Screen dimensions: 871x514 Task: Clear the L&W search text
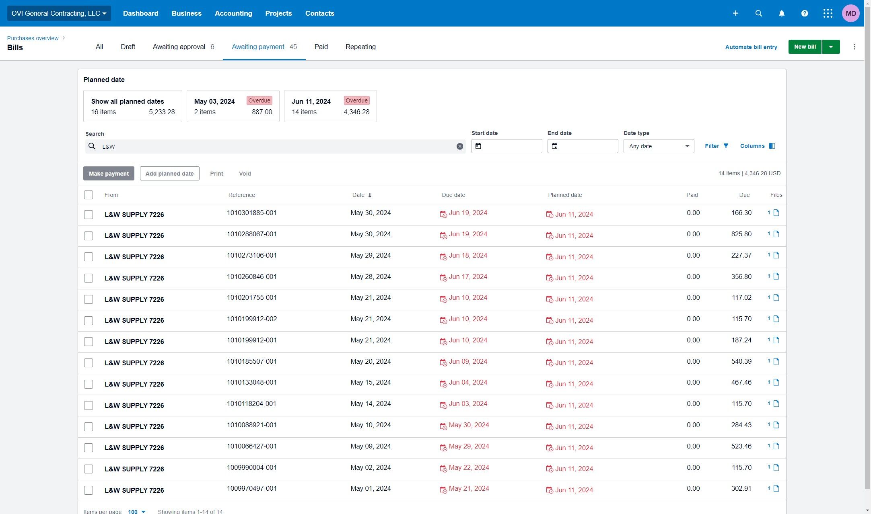pos(460,146)
